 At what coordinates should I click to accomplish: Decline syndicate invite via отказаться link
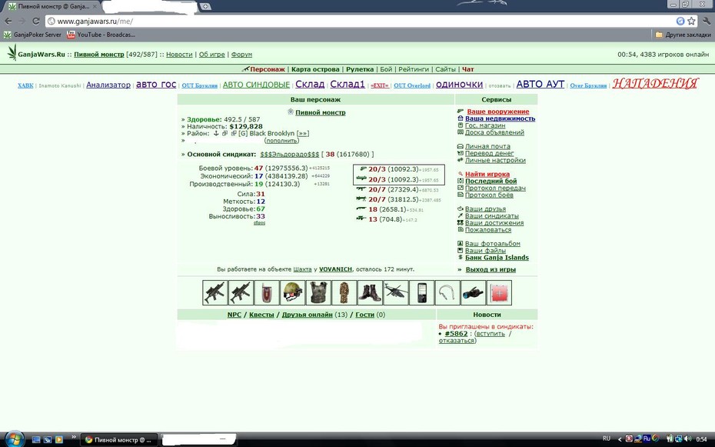coord(457,341)
